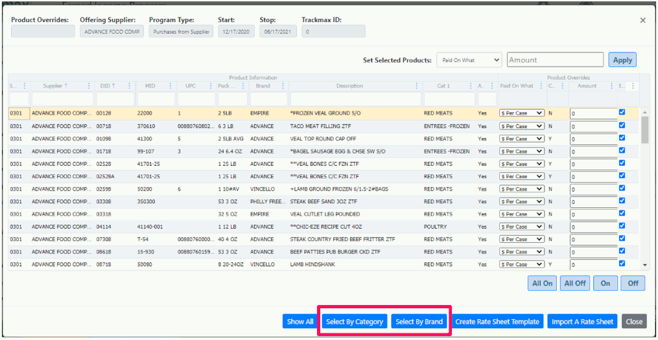Open the Description column menu icon

tap(415, 86)
